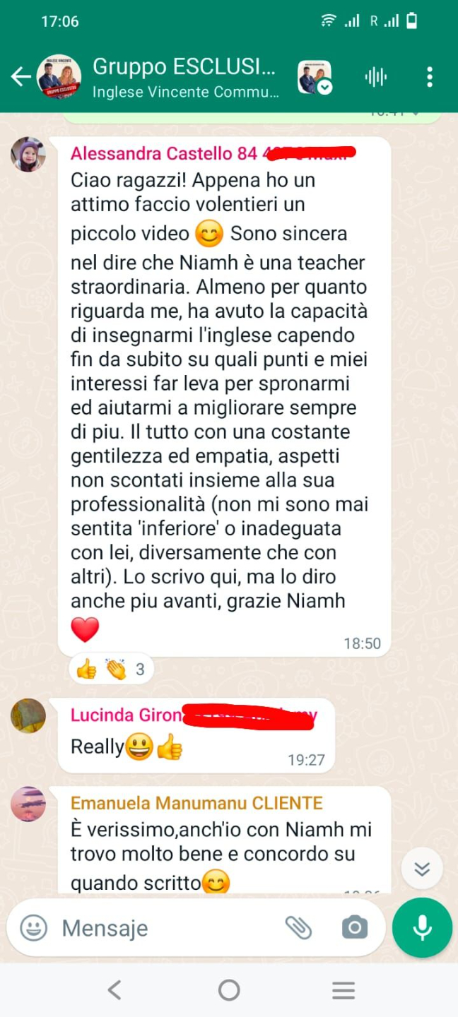Jump to latest messages with double chevron

pyautogui.click(x=422, y=868)
